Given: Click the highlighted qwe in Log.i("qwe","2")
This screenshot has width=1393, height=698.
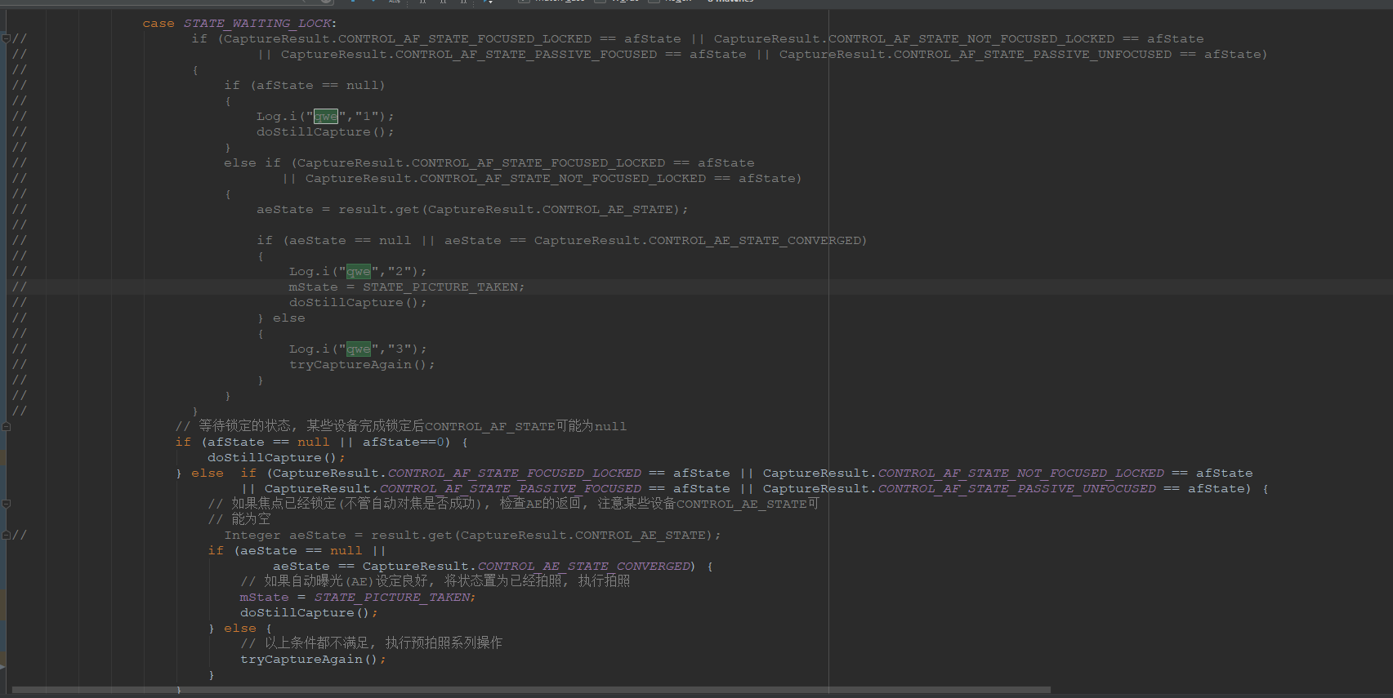Looking at the screenshot, I should click(x=358, y=272).
